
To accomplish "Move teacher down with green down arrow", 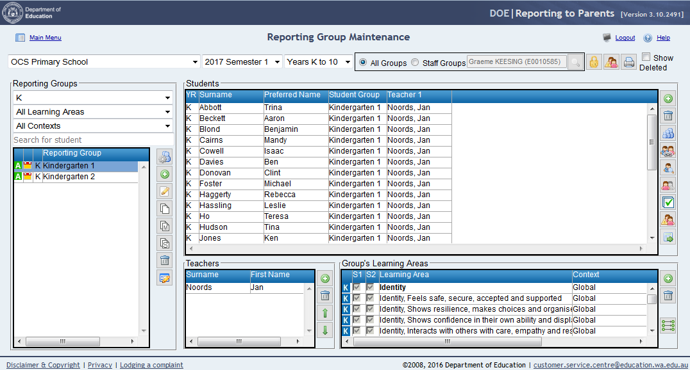I will click(x=325, y=330).
